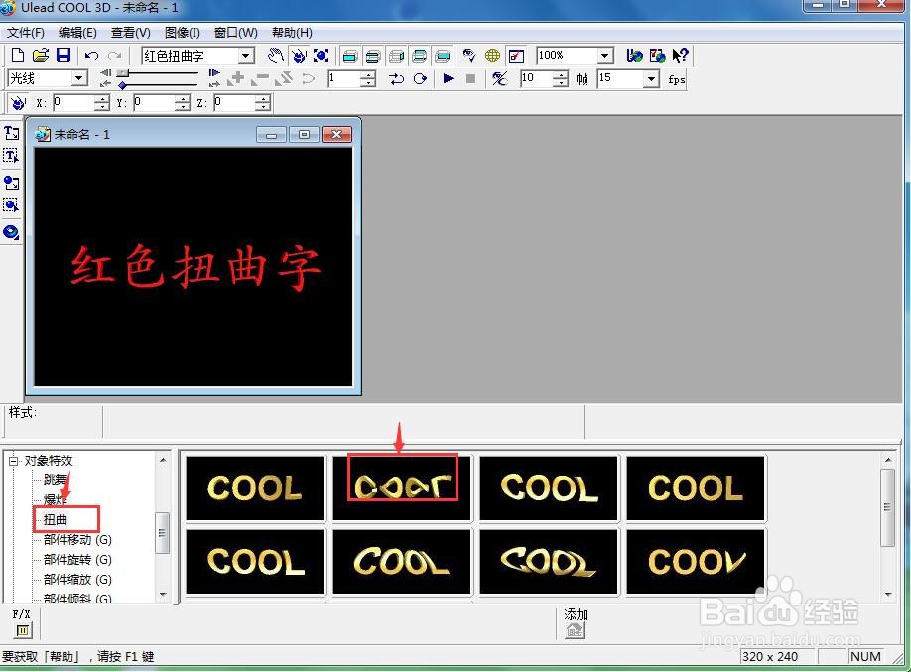Viewport: 911px width, 672px height.
Task: Select the blue diamond keyframe marker
Action: click(122, 85)
